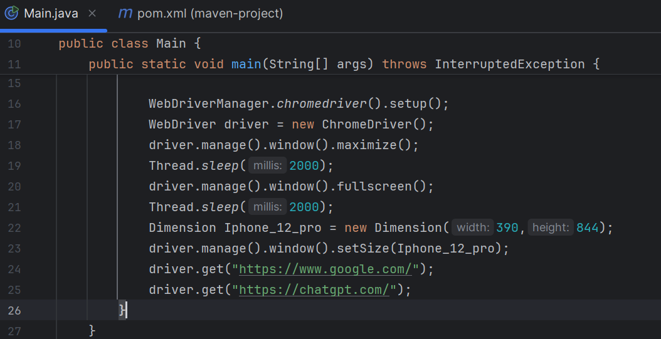
Task: Switch to the Main.java tab
Action: pyautogui.click(x=51, y=13)
